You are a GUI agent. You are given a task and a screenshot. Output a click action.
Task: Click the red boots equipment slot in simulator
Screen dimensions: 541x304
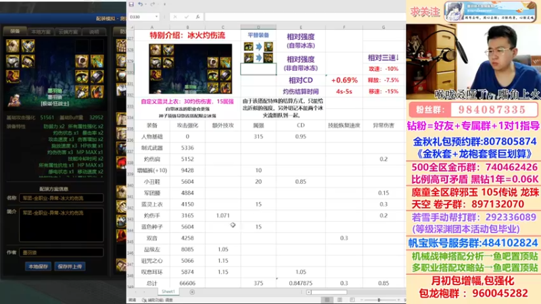(x=12, y=76)
